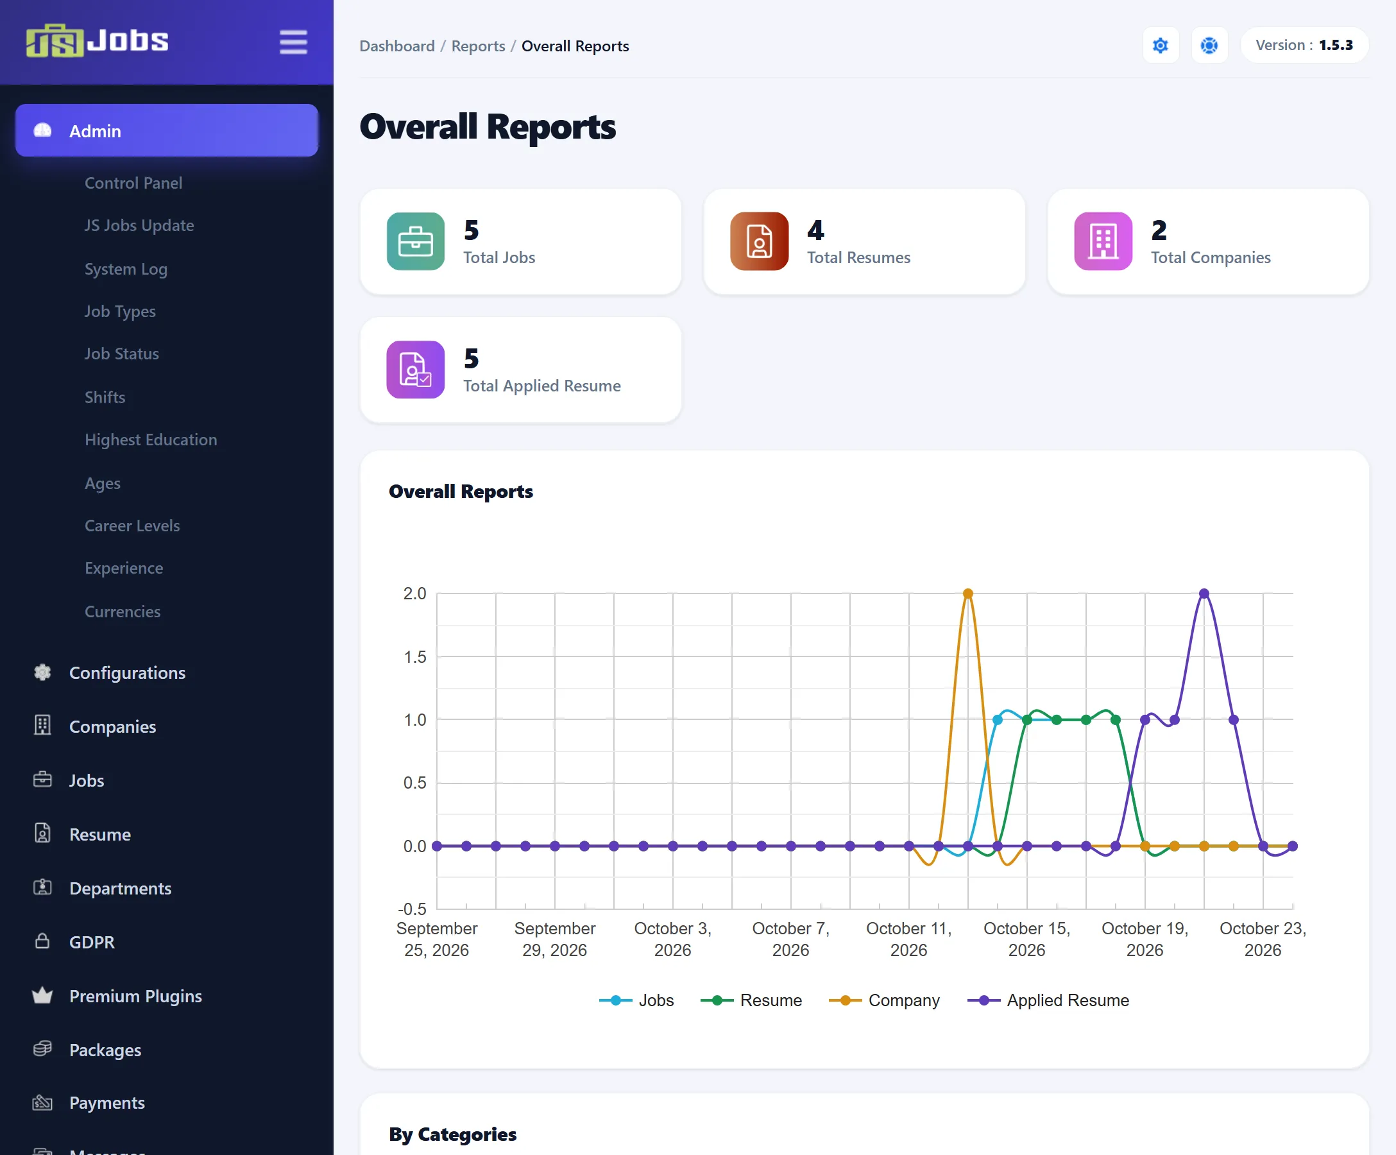Click the Version 1.5.3 badge
1396x1155 pixels.
(x=1304, y=45)
